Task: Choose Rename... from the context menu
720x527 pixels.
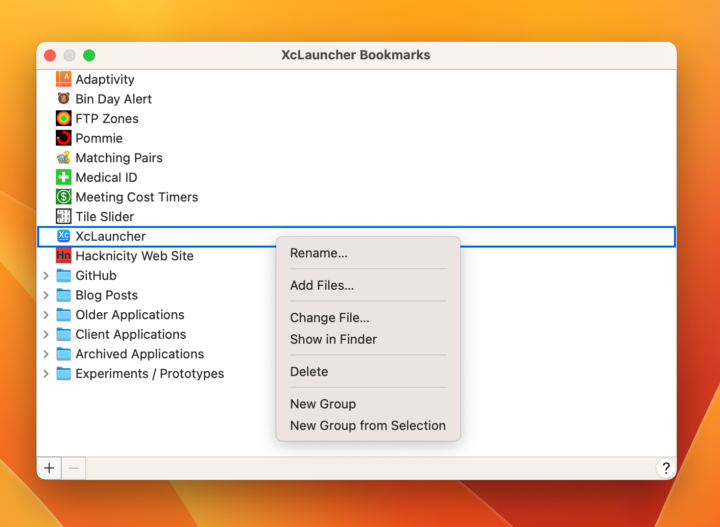Action: pyautogui.click(x=319, y=253)
